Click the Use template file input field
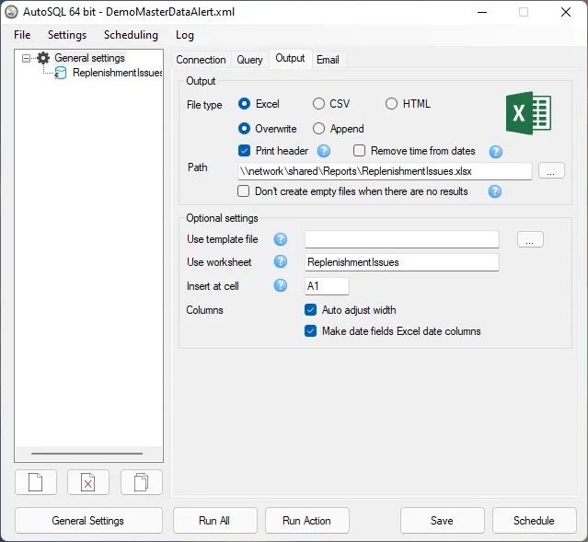The width and height of the screenshot is (588, 542). pos(401,239)
